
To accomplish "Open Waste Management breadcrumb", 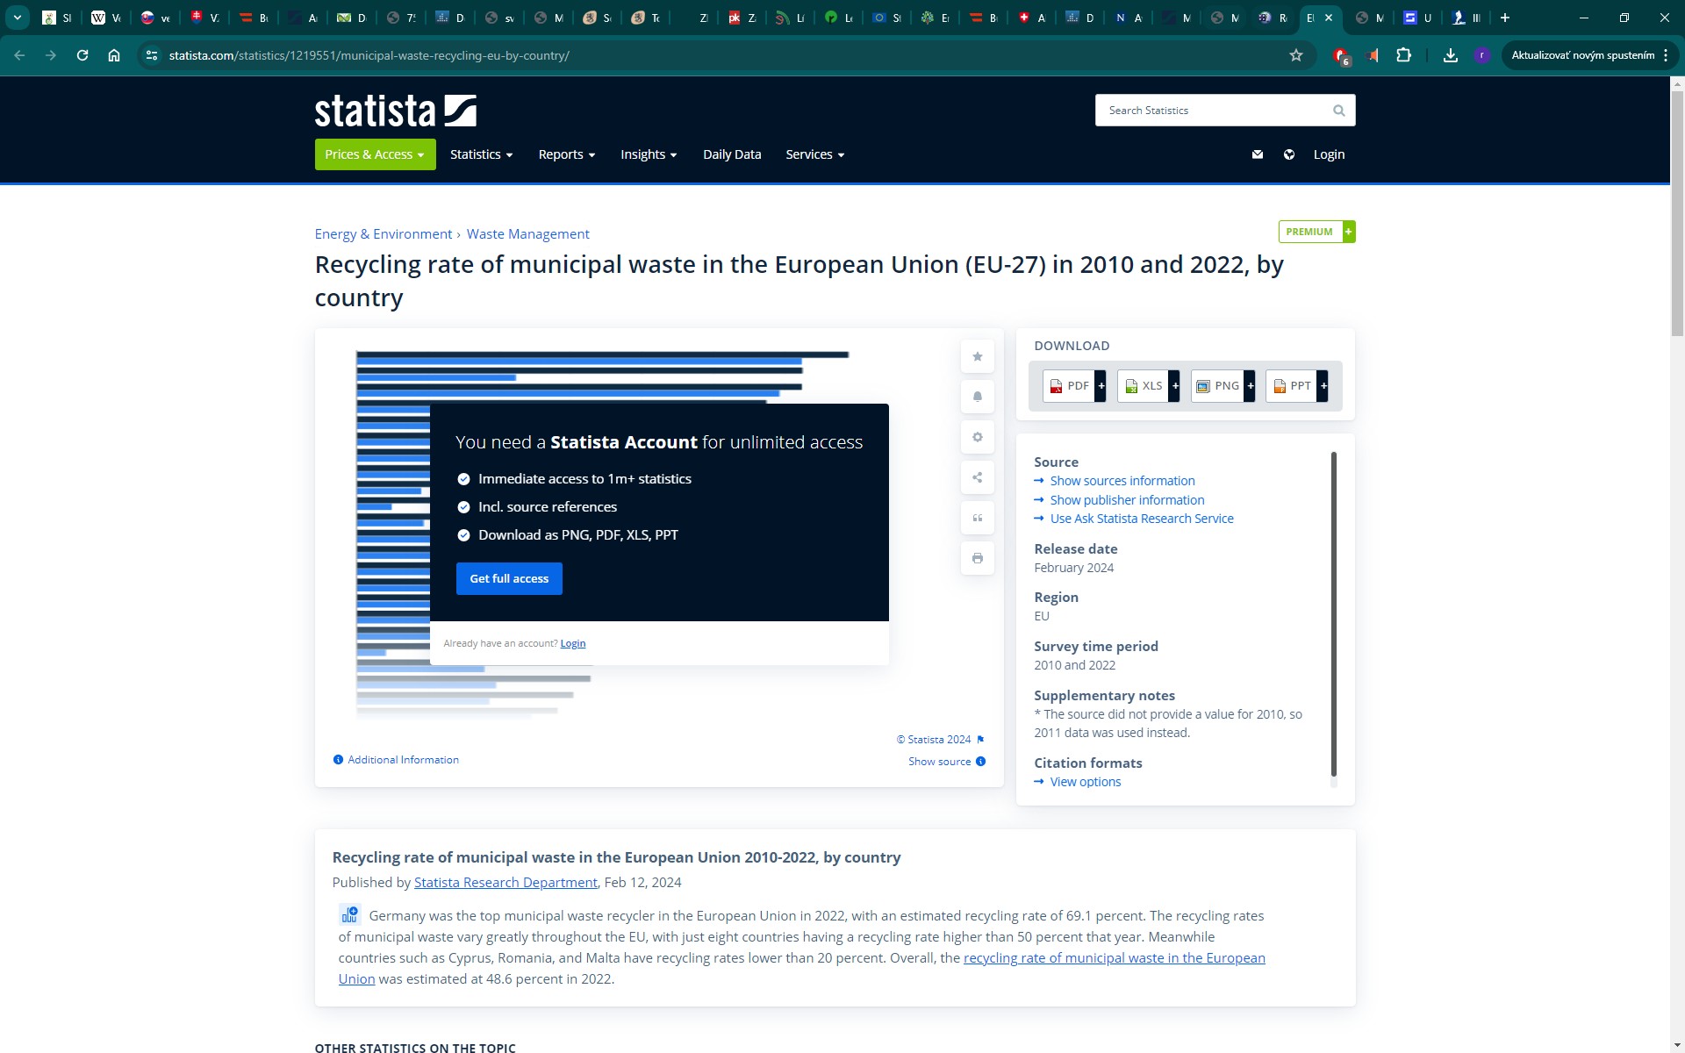I will point(527,234).
